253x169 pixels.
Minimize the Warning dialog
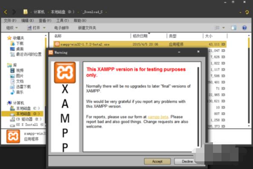[x=179, y=52]
